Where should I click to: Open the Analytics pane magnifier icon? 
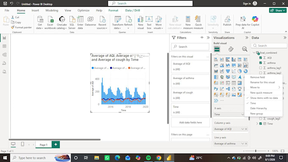click(244, 49)
